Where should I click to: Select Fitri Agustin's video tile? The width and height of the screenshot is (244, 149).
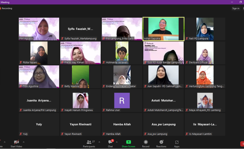point(39,29)
